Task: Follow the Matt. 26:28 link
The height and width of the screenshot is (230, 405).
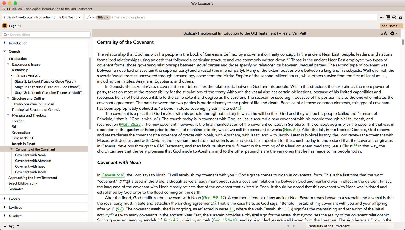Action: pyautogui.click(x=130, y=124)
